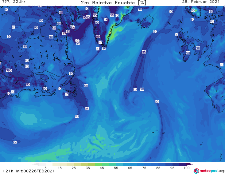Click the 90 contour label over Ireland
The image size is (225, 174).
point(188,53)
